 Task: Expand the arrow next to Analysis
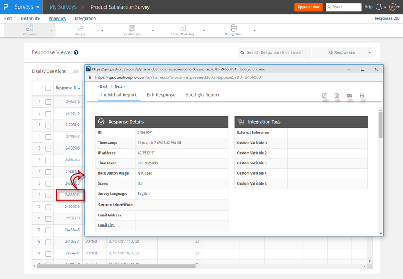coord(102,30)
